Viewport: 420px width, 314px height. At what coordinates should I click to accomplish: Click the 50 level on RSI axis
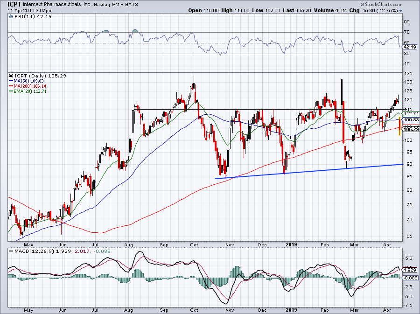tap(406, 43)
